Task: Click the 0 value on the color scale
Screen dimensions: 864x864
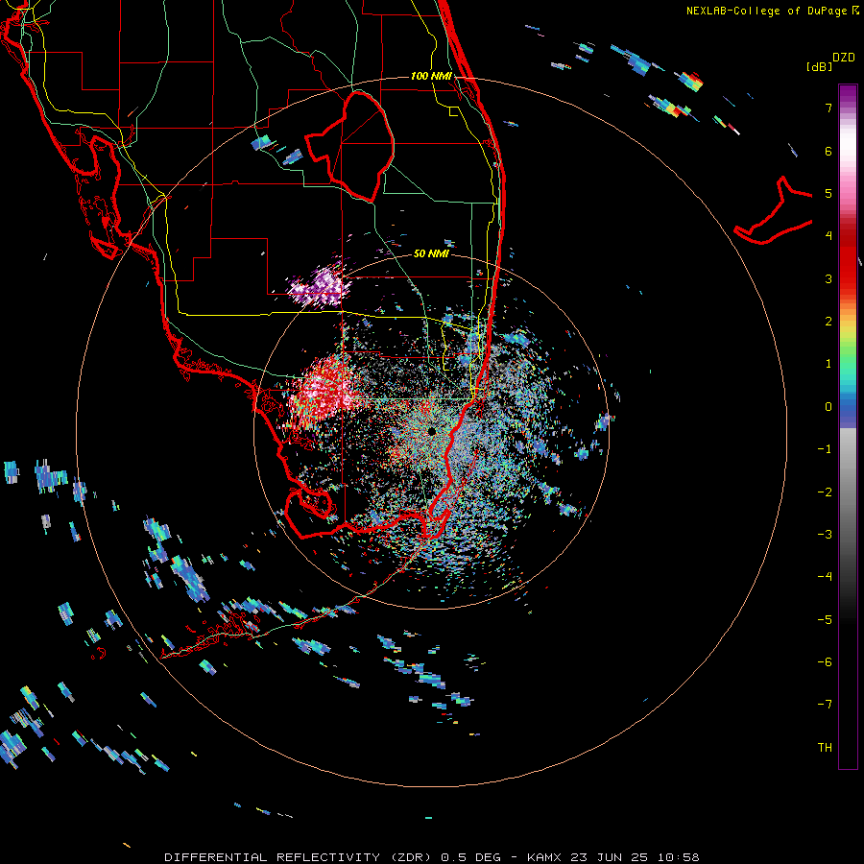Action: 828,407
